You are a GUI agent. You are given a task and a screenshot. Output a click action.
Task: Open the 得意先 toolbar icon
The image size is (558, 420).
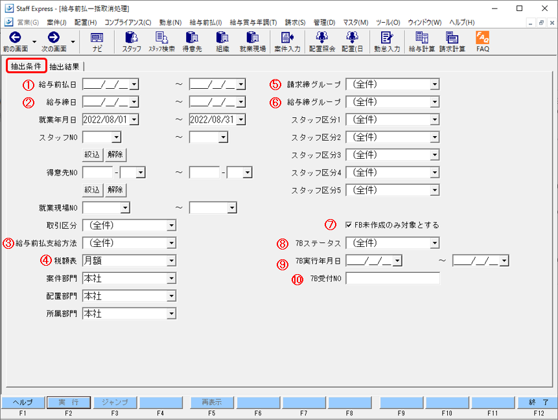(x=192, y=42)
